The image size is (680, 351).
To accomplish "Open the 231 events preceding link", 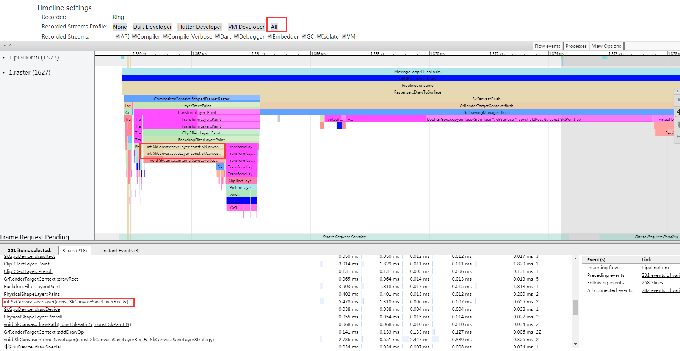I will point(661,275).
